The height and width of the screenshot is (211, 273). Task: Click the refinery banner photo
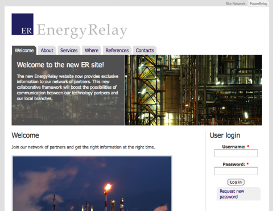tap(193, 90)
